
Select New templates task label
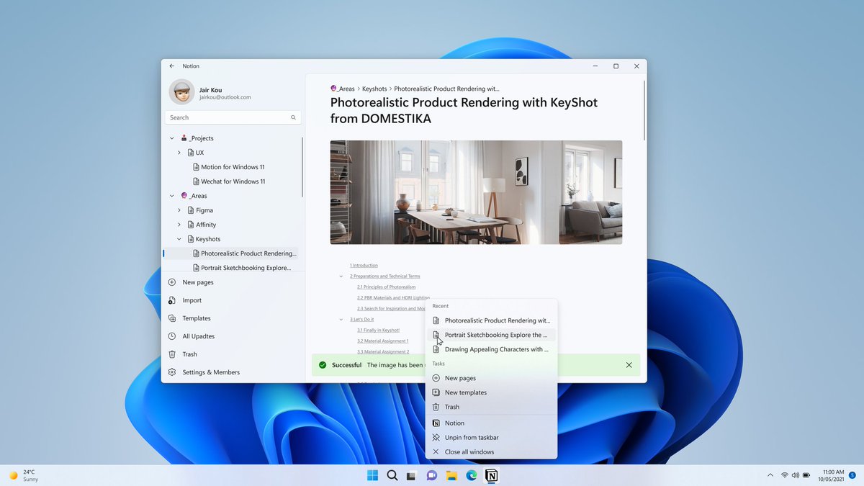click(x=466, y=392)
